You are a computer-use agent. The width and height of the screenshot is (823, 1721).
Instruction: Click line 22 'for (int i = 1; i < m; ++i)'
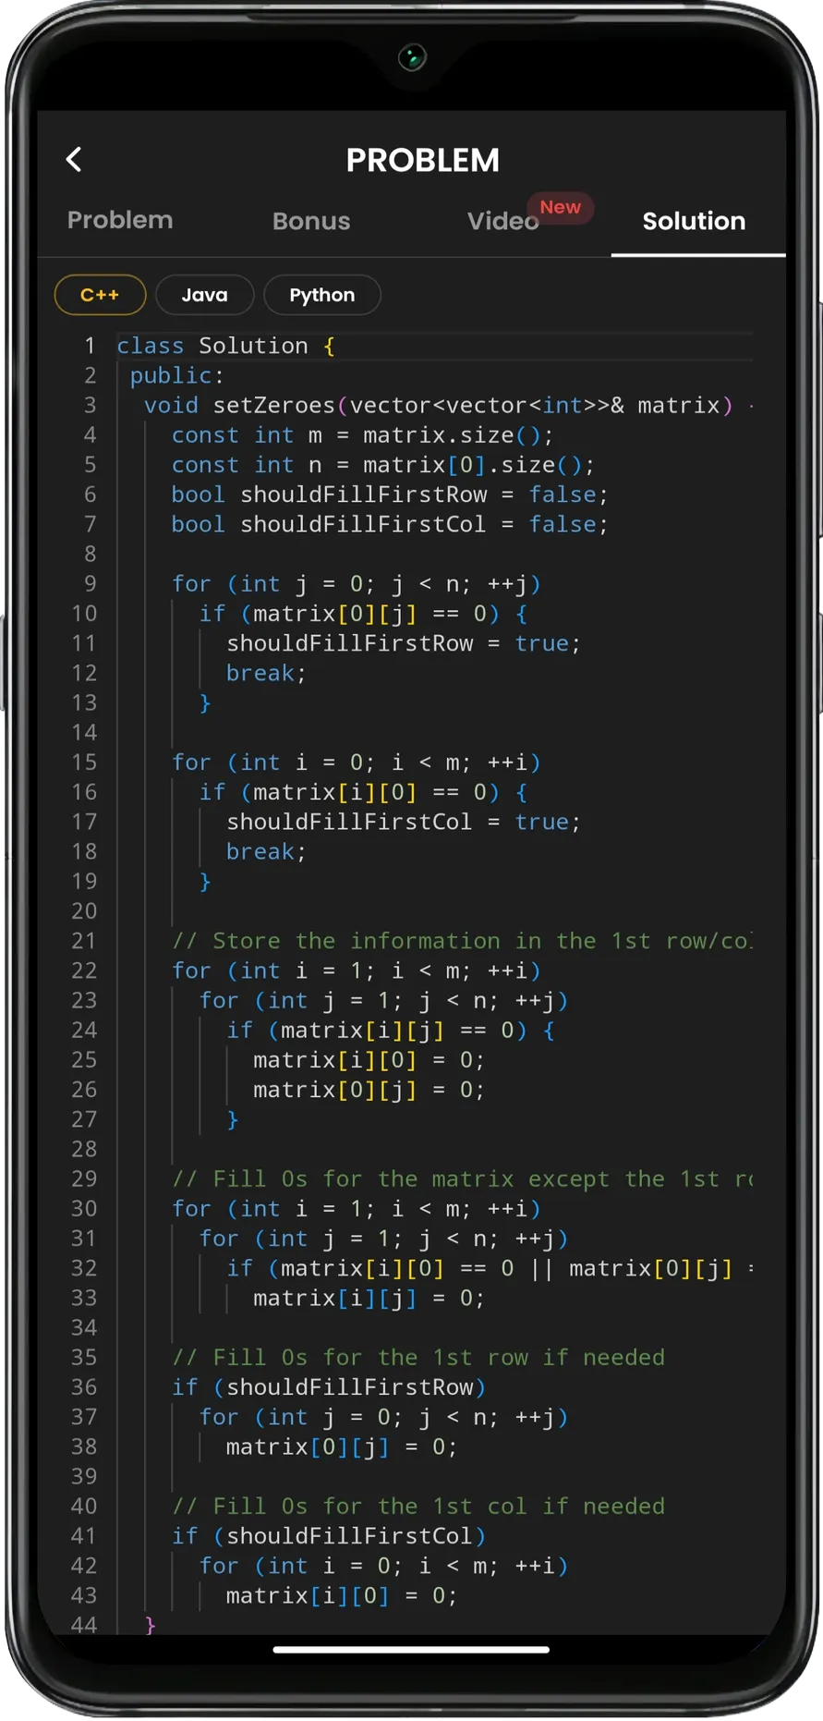356,970
